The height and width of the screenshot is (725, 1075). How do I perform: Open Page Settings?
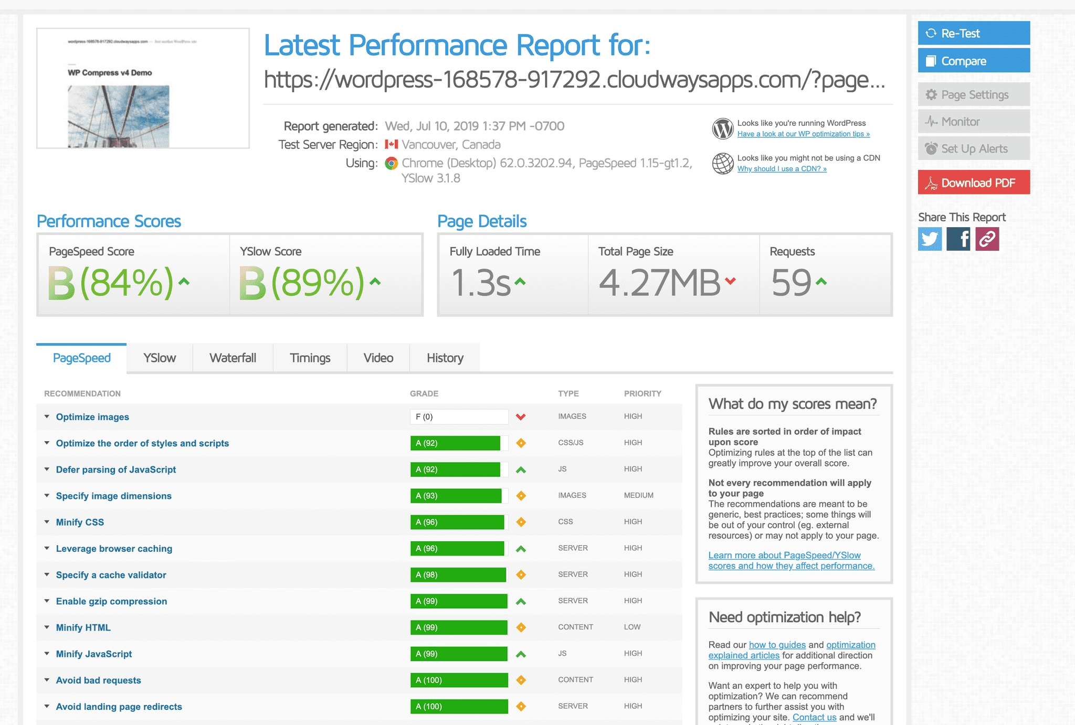974,94
